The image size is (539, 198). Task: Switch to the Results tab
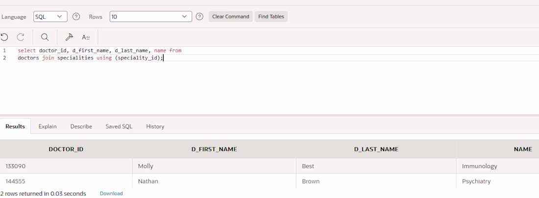(15, 126)
